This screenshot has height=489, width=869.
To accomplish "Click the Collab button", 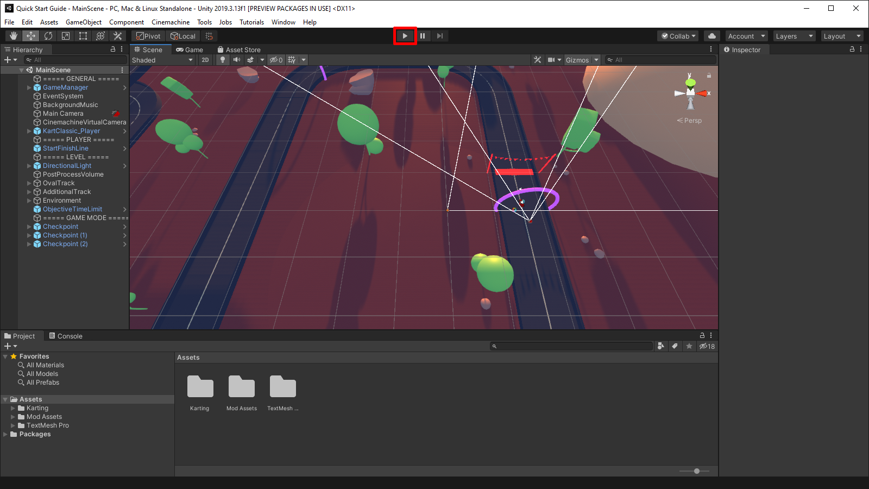I will click(x=677, y=36).
